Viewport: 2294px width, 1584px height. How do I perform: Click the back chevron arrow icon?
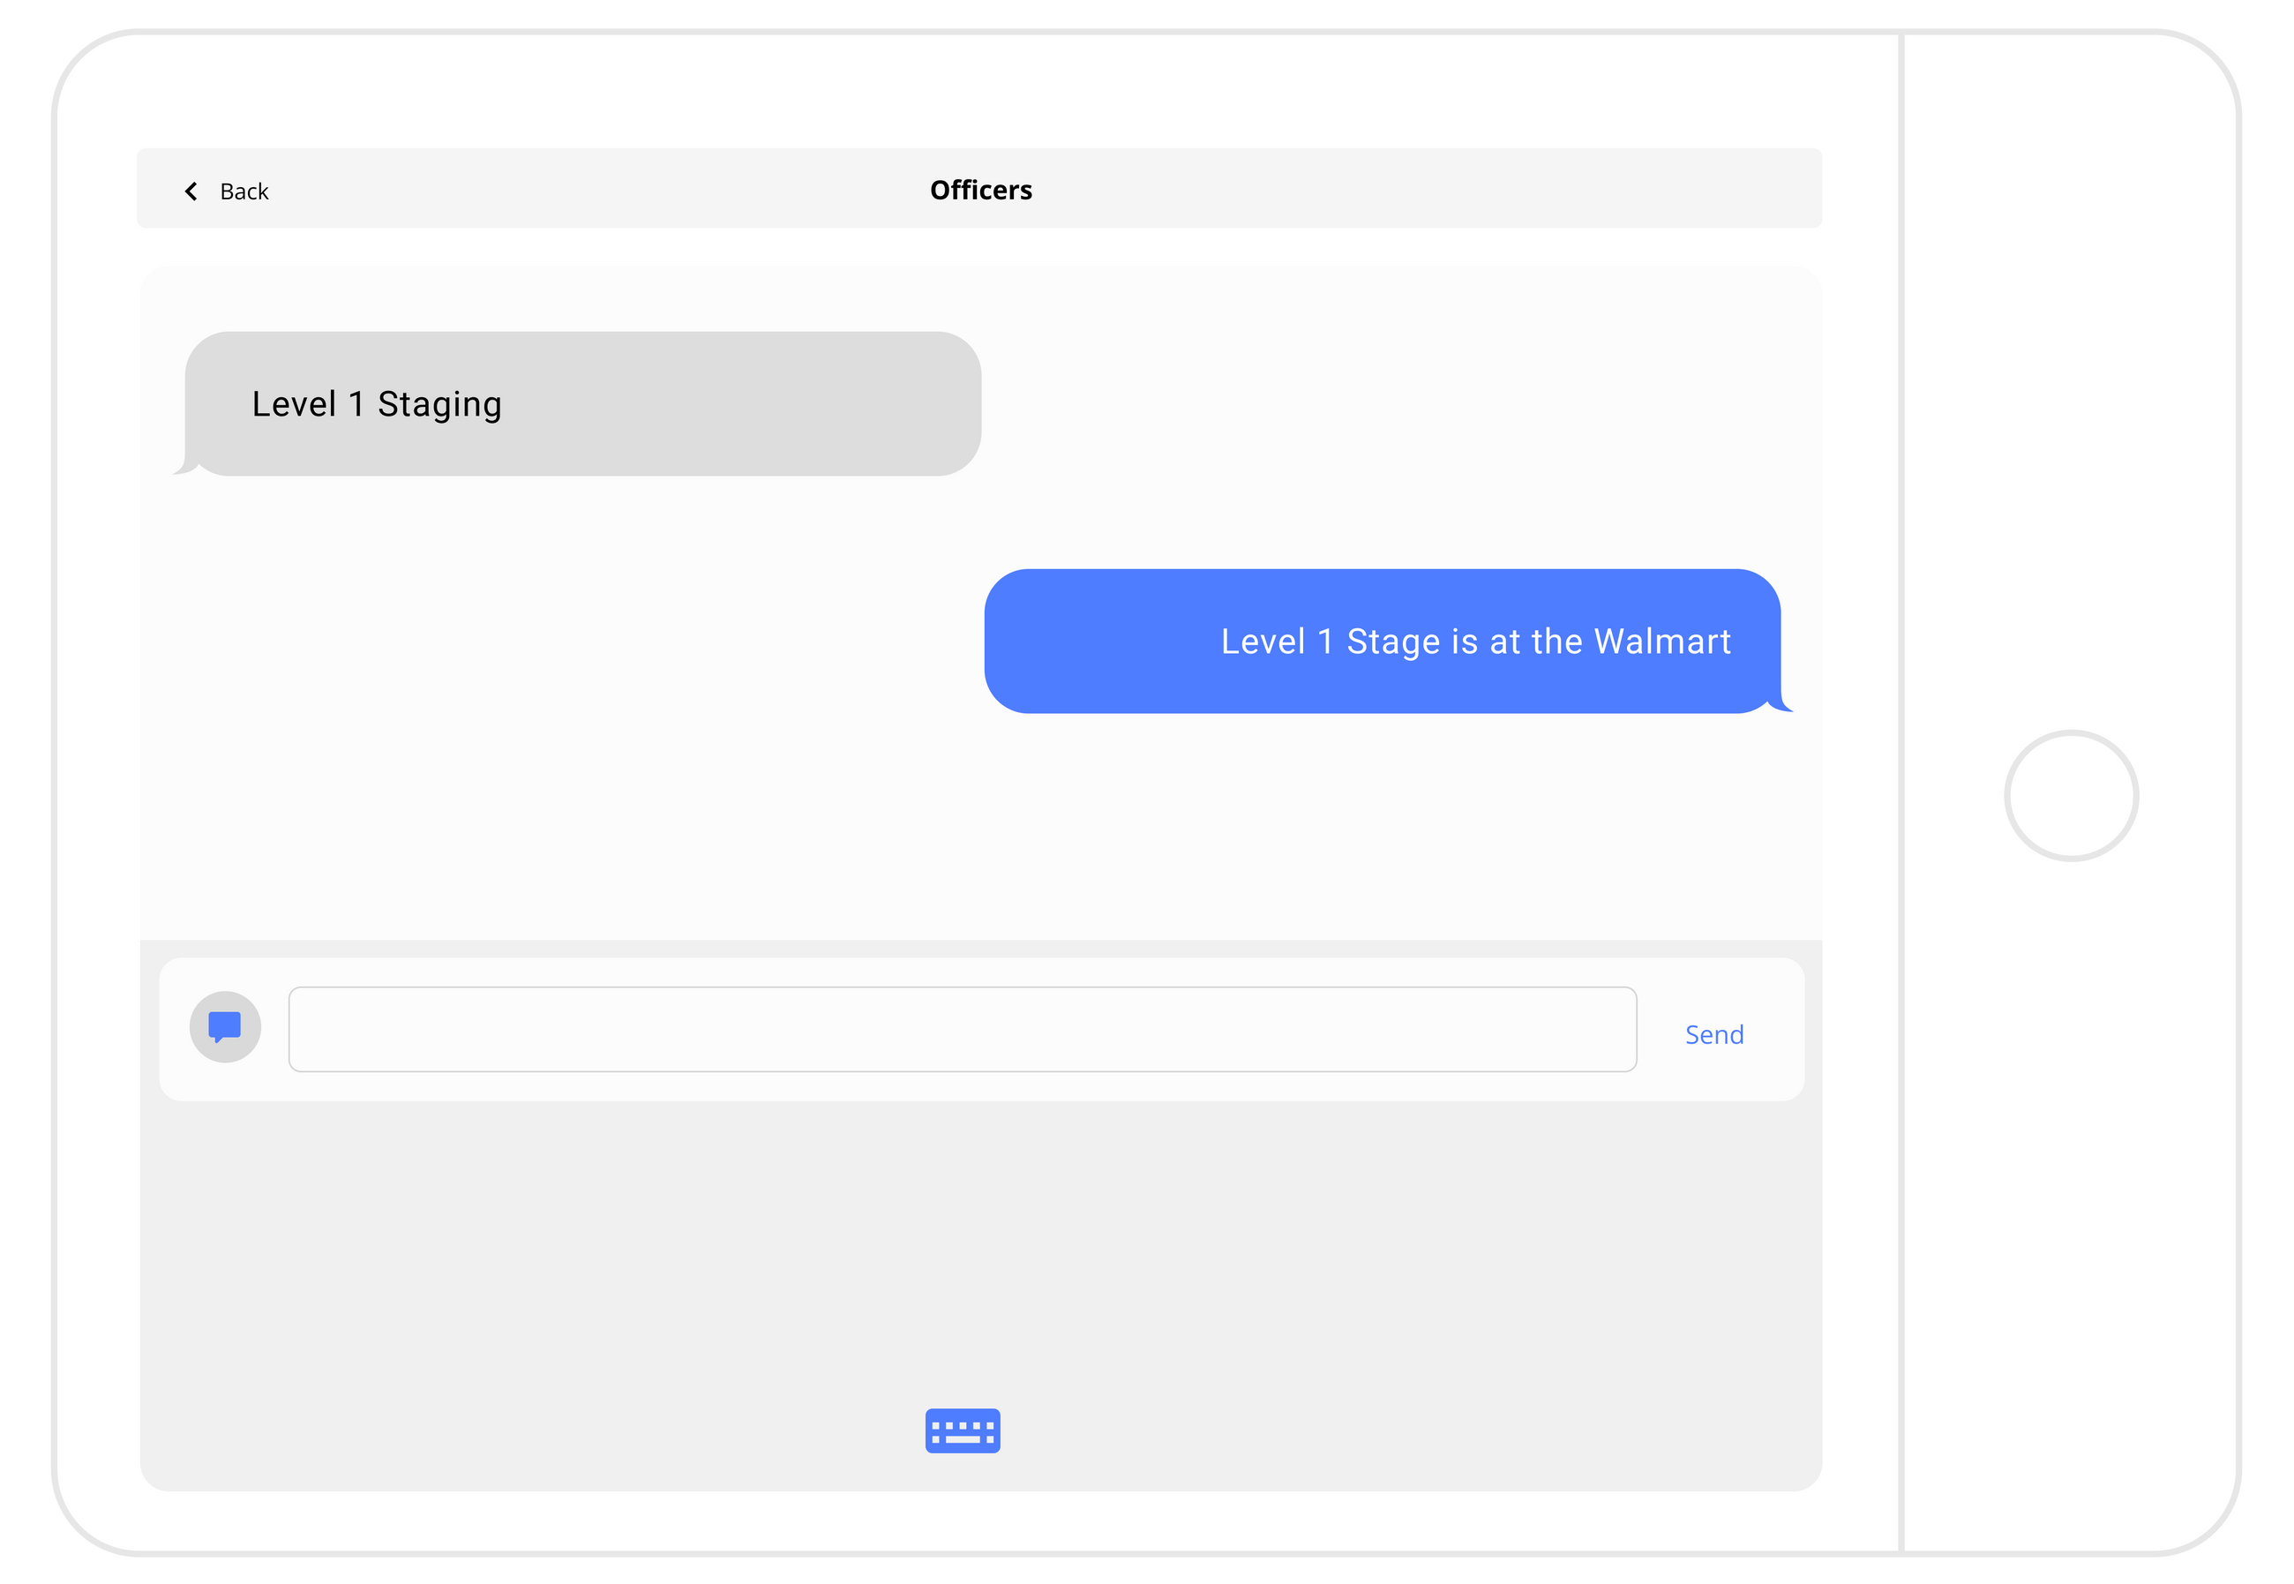191,191
